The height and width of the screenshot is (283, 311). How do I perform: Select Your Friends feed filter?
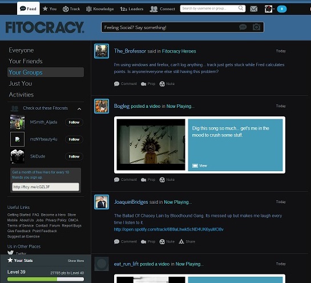click(x=26, y=61)
